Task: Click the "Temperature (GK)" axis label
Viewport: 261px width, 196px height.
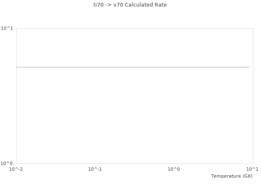Action: tap(232, 176)
